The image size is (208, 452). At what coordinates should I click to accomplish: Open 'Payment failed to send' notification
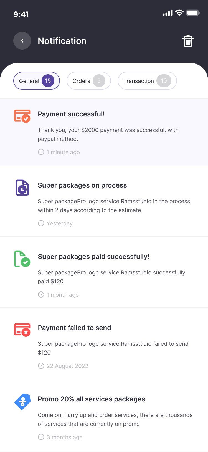coord(75,328)
